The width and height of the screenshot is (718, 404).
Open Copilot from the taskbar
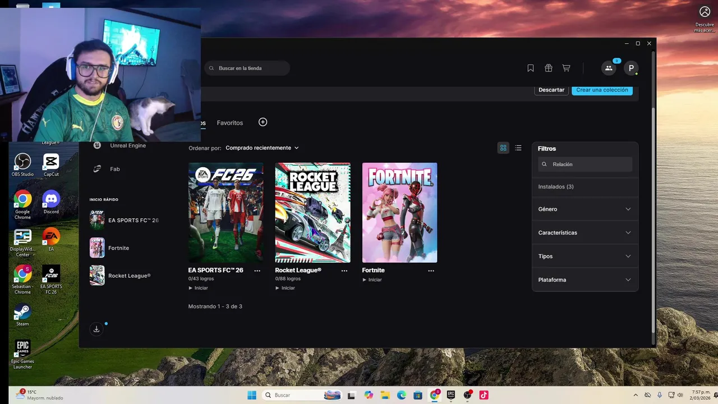pyautogui.click(x=369, y=395)
